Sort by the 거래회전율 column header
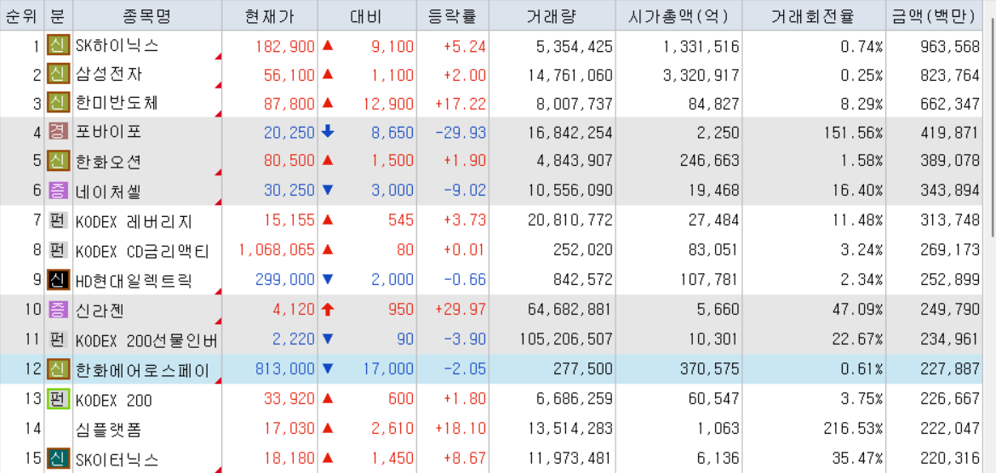996x473 pixels. click(x=814, y=16)
